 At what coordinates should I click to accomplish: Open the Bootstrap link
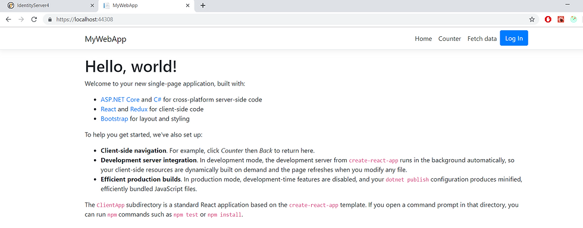(x=114, y=119)
